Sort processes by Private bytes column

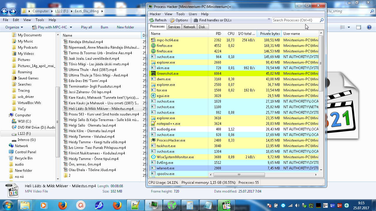[x=270, y=34]
